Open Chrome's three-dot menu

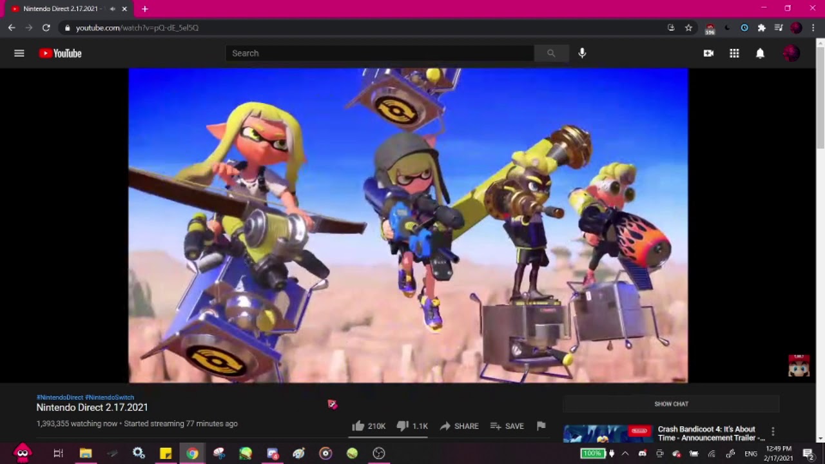point(813,28)
